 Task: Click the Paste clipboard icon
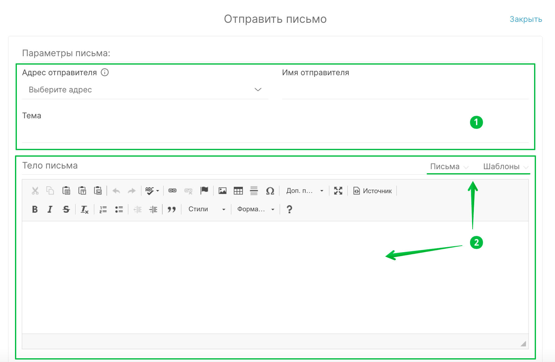[66, 191]
